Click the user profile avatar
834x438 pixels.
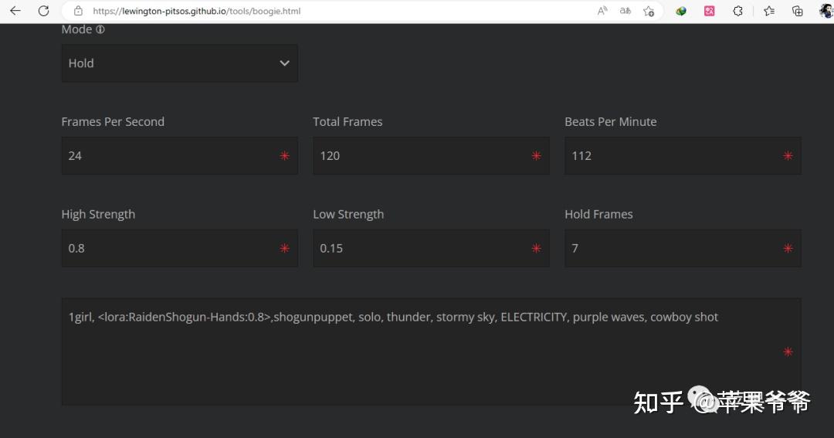(826, 11)
